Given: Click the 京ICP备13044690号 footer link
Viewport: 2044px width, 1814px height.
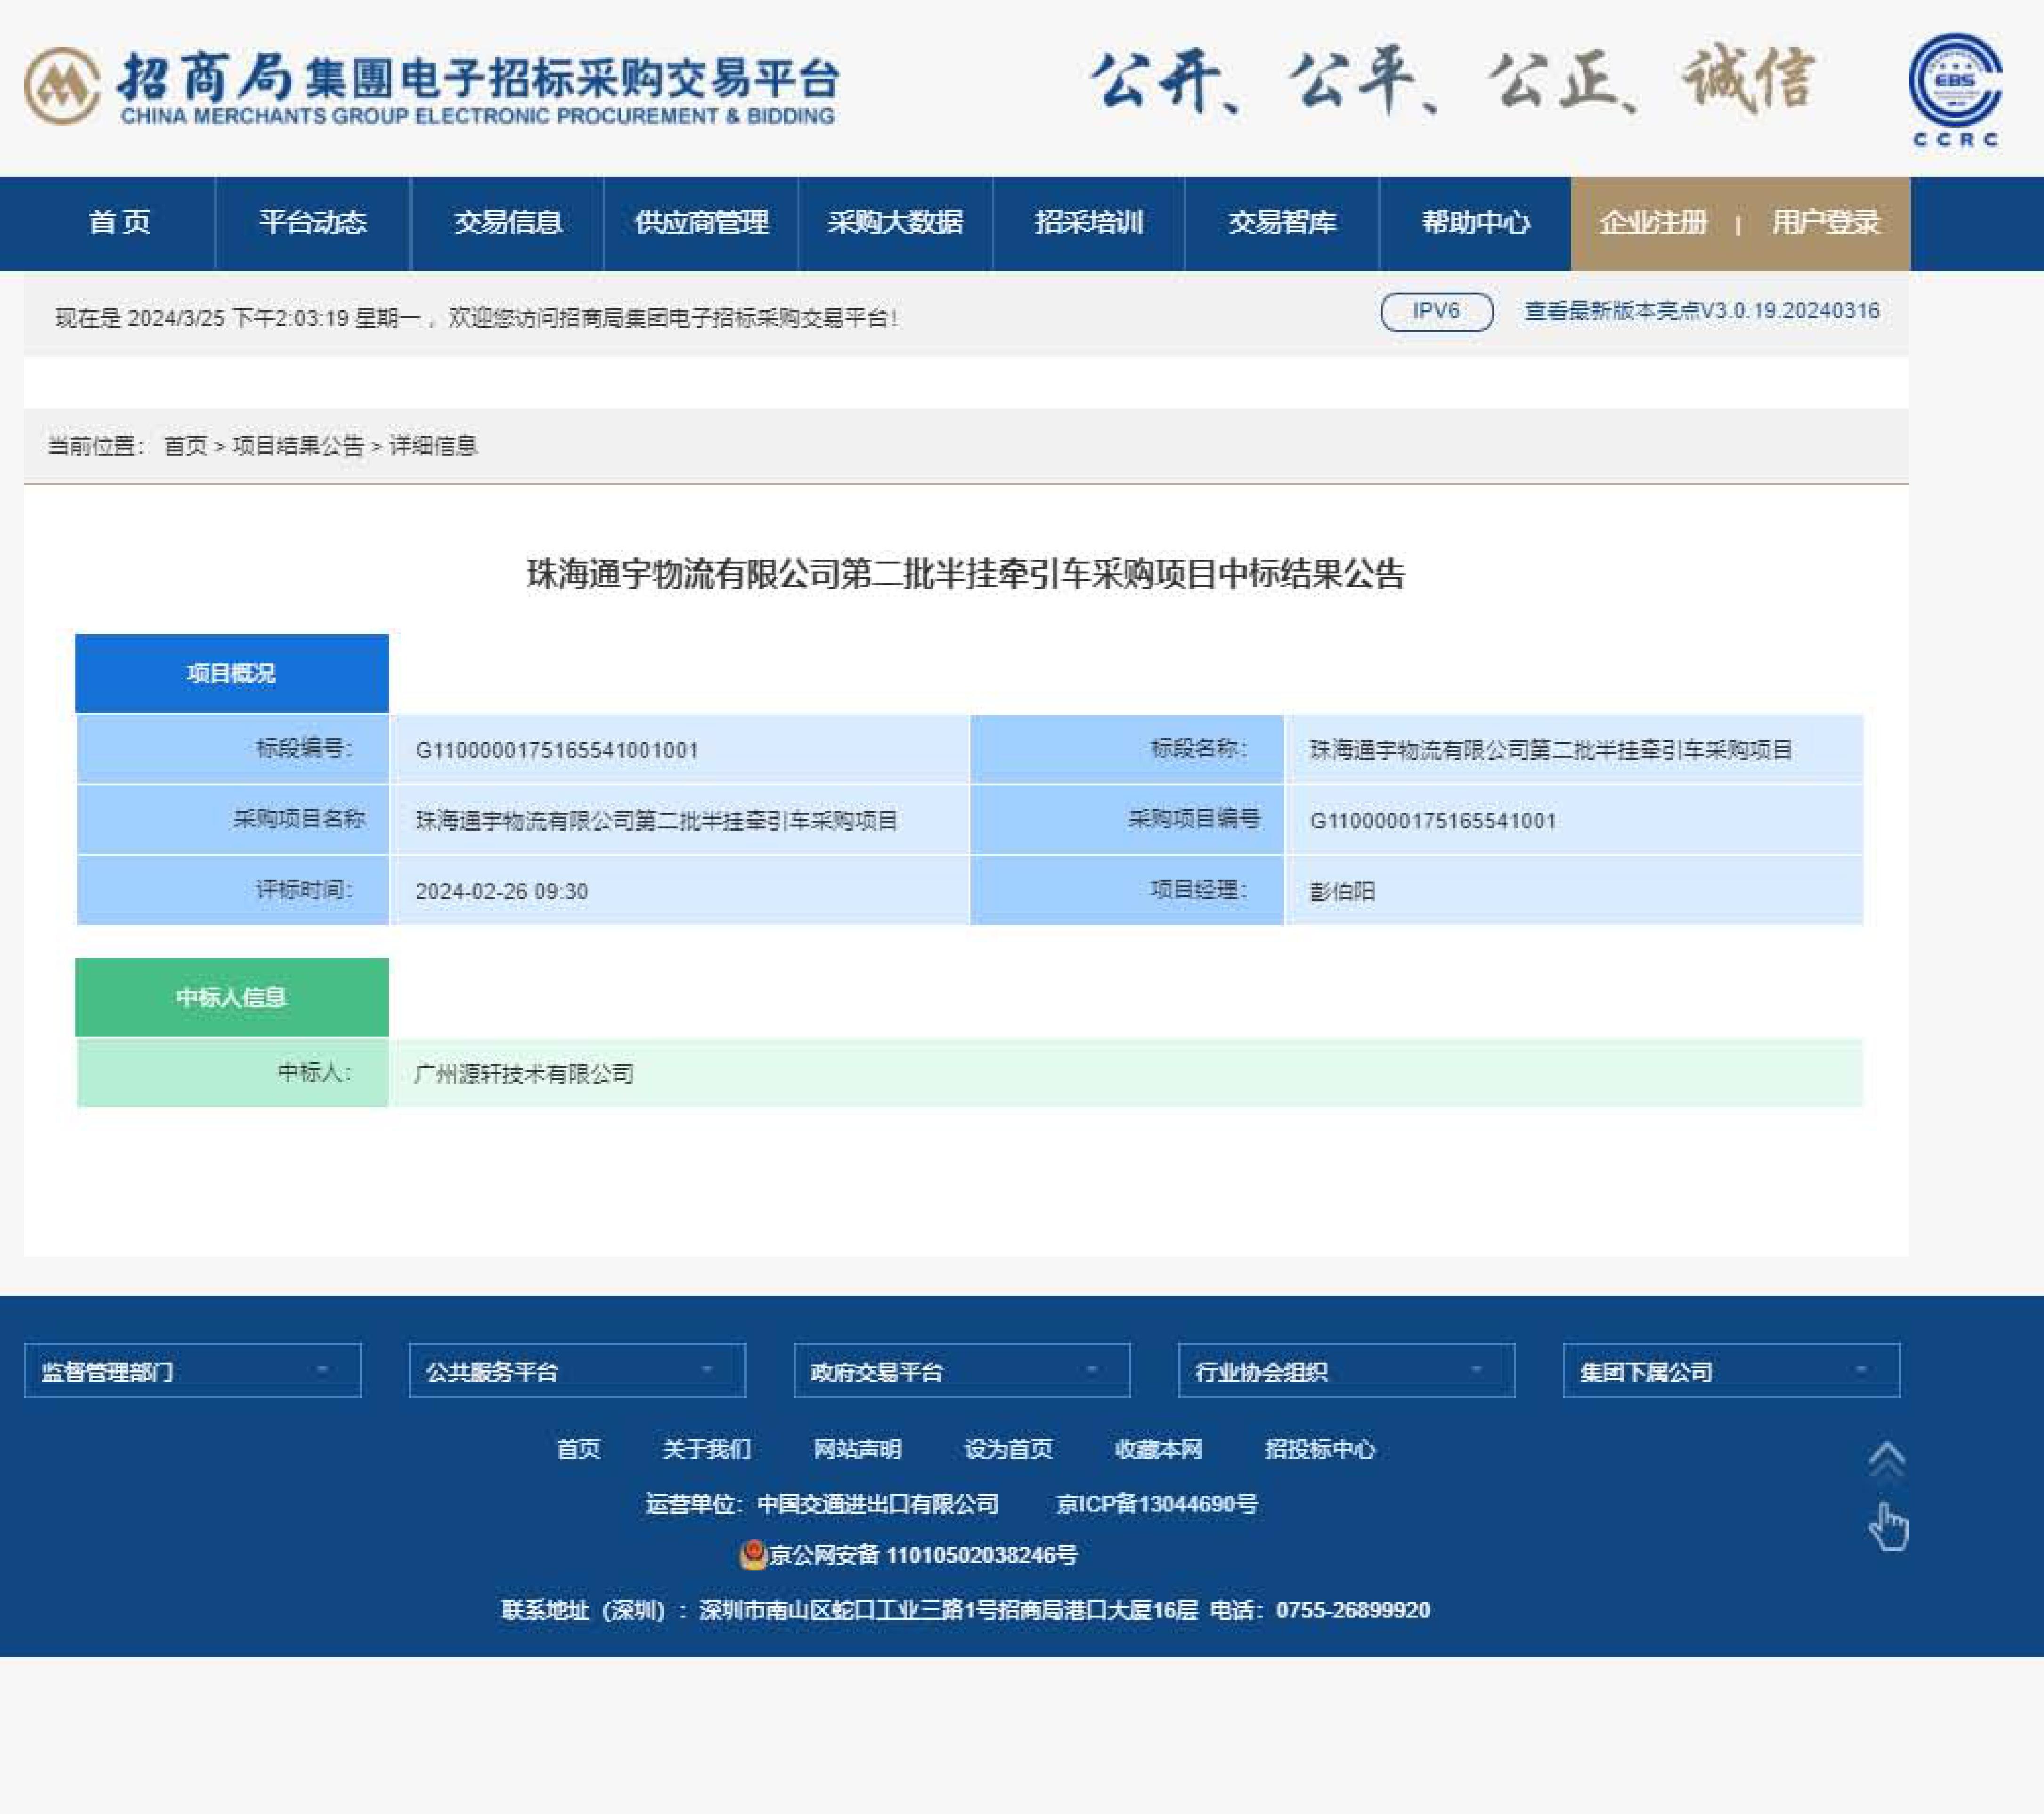Looking at the screenshot, I should click(x=1156, y=1504).
